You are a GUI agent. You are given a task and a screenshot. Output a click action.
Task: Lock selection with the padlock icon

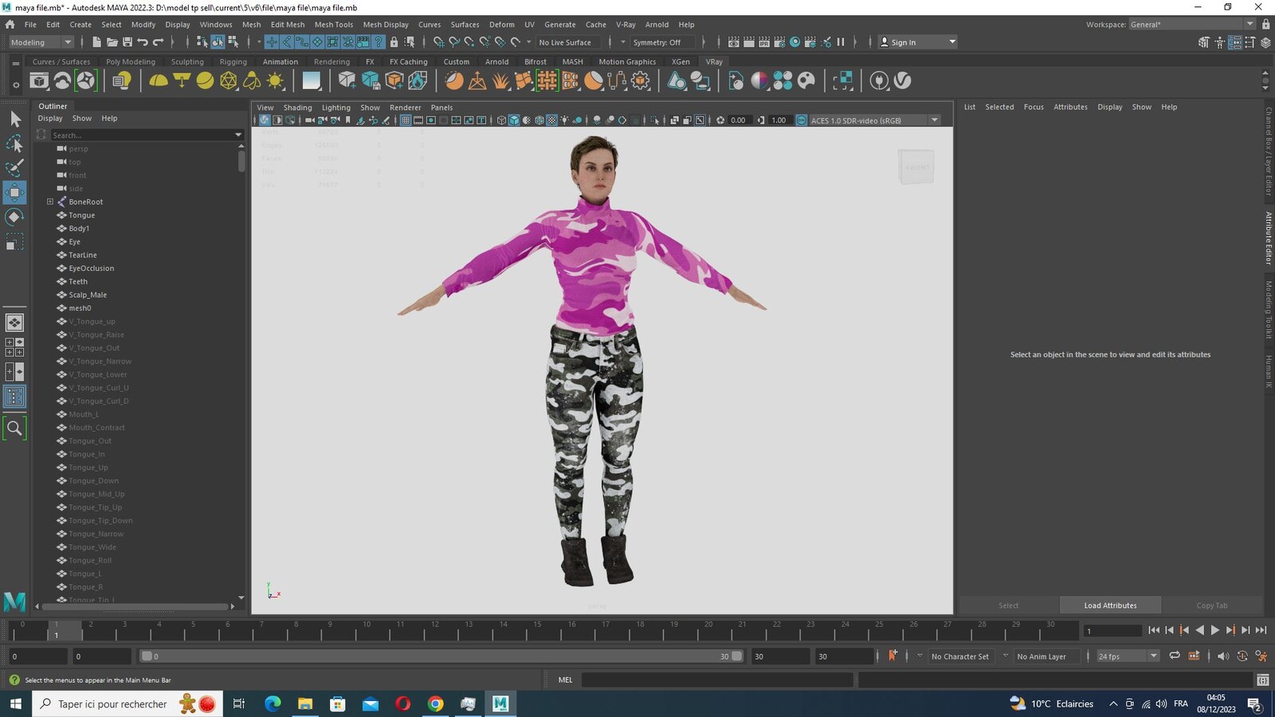tap(394, 42)
